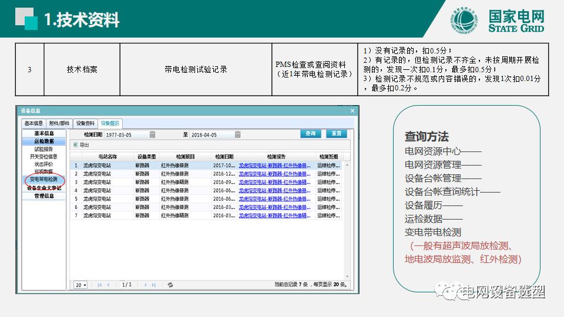Open the page size dropdown showing 20

point(80,285)
